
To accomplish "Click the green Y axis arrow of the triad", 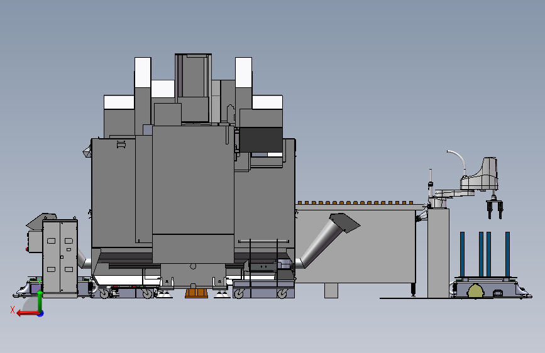I will [x=40, y=300].
